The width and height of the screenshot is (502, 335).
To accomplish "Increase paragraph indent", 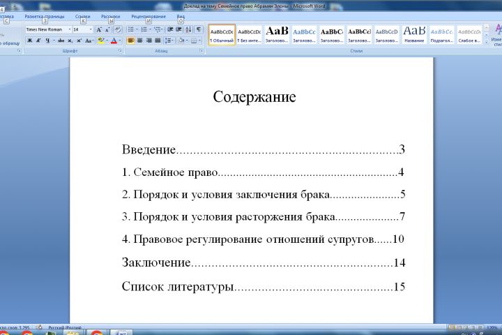I will pos(178,29).
